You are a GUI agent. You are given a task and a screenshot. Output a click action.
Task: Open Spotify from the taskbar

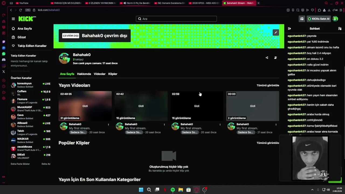(x=173, y=190)
